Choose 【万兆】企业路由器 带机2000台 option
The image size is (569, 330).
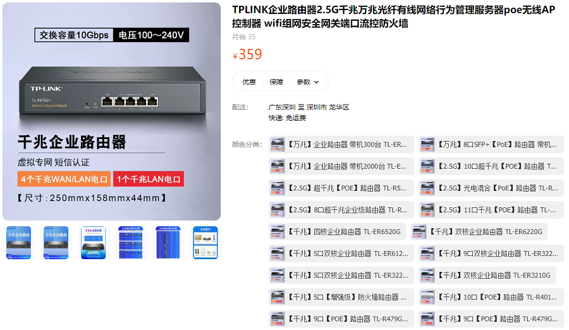[341, 166]
